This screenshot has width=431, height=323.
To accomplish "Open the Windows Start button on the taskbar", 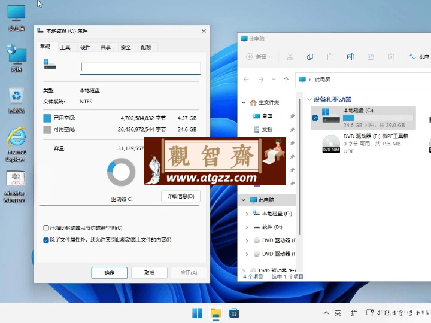I will (197, 313).
